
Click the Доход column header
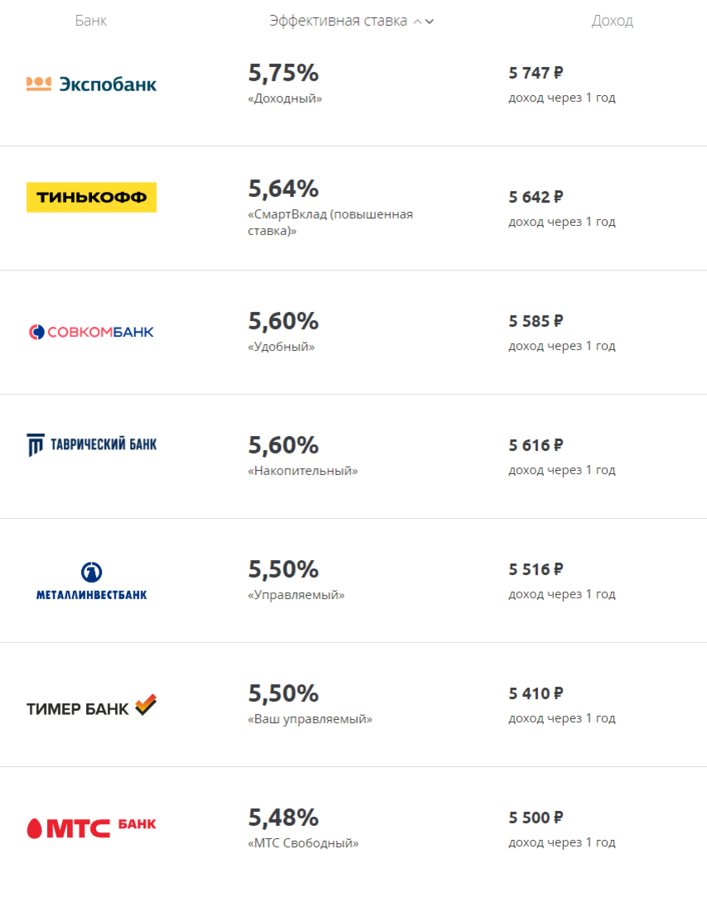tap(612, 21)
